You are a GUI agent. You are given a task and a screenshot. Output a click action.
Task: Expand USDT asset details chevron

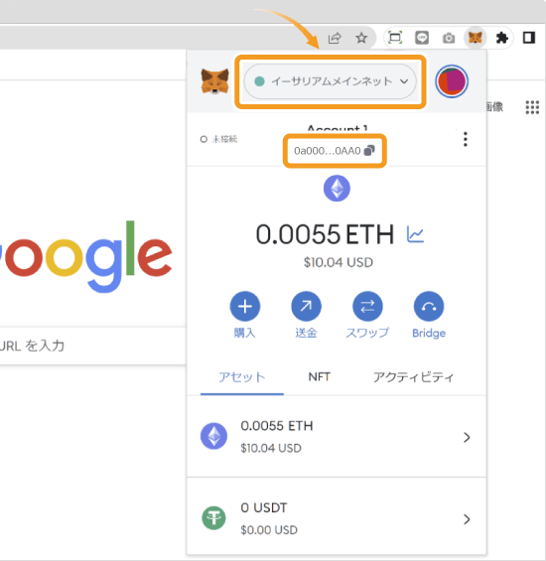coord(467,519)
